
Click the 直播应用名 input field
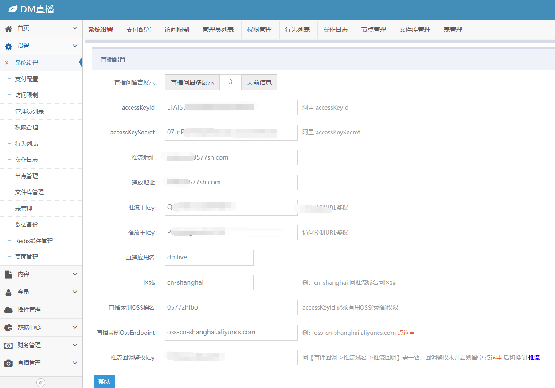coord(209,257)
